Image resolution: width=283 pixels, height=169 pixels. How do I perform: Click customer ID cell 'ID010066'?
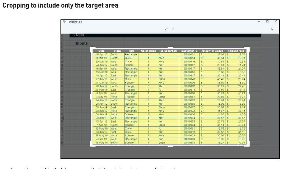(189, 93)
